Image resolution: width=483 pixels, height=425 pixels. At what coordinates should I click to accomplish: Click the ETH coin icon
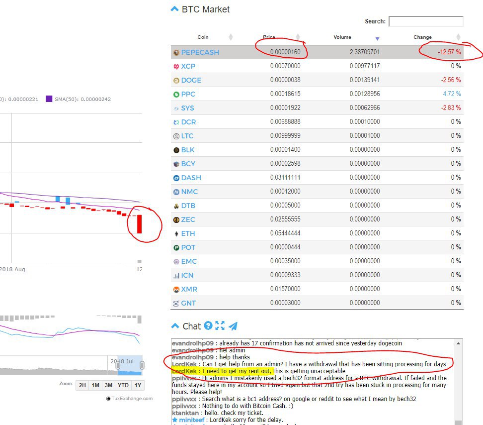(x=176, y=234)
